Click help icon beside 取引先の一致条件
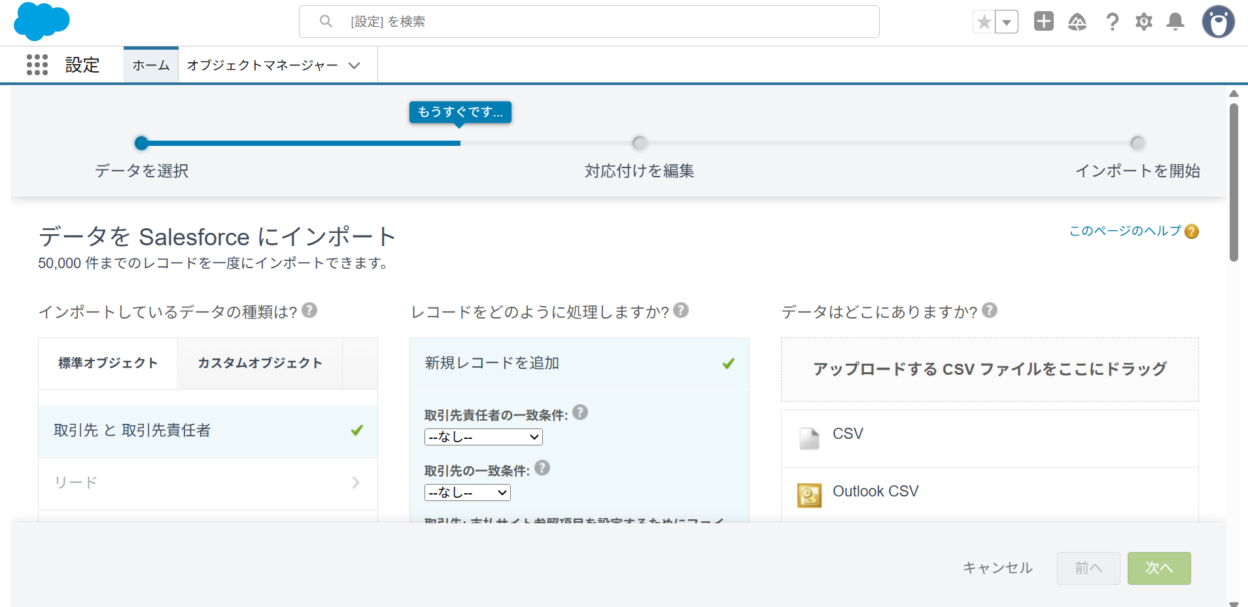 click(x=542, y=468)
